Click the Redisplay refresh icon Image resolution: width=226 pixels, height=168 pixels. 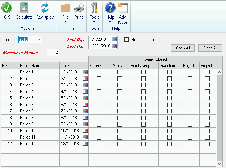coord(45,8)
